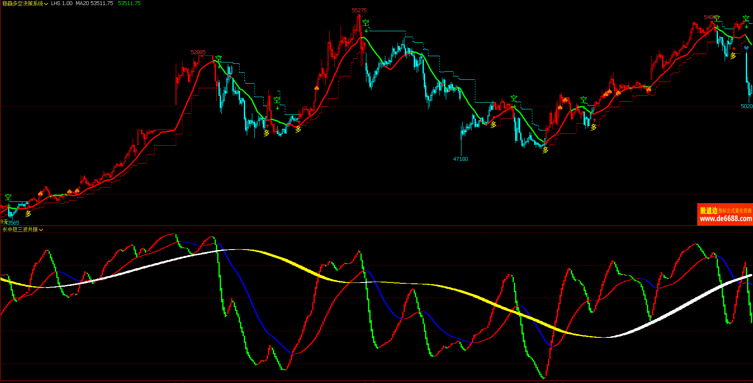Click the 52885 peak price label
The image size is (753, 383).
pos(198,52)
